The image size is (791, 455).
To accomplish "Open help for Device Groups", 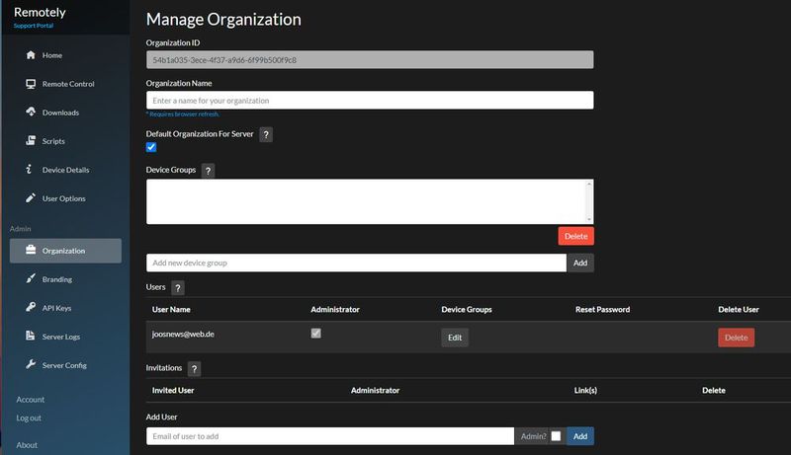I will coord(208,171).
